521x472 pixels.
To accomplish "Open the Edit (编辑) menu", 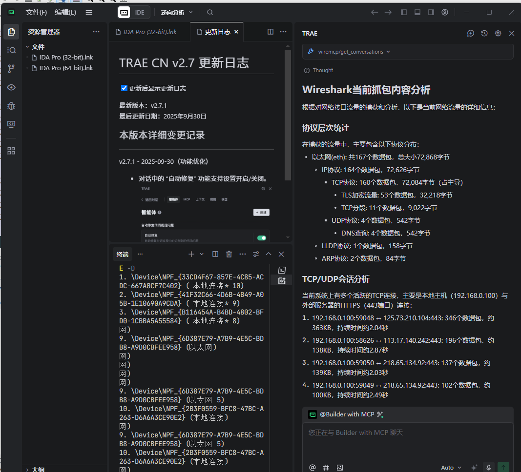I will 65,12.
